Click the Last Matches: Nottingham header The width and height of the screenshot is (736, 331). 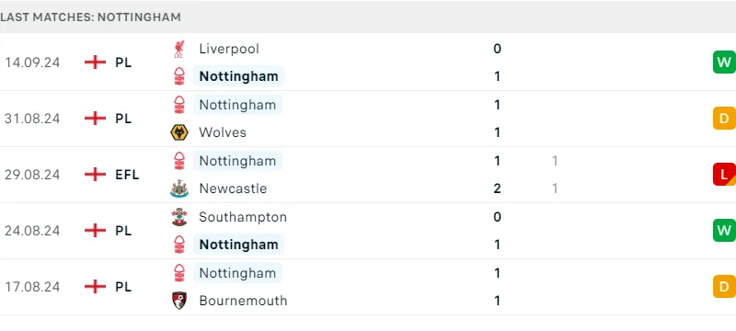tap(90, 17)
